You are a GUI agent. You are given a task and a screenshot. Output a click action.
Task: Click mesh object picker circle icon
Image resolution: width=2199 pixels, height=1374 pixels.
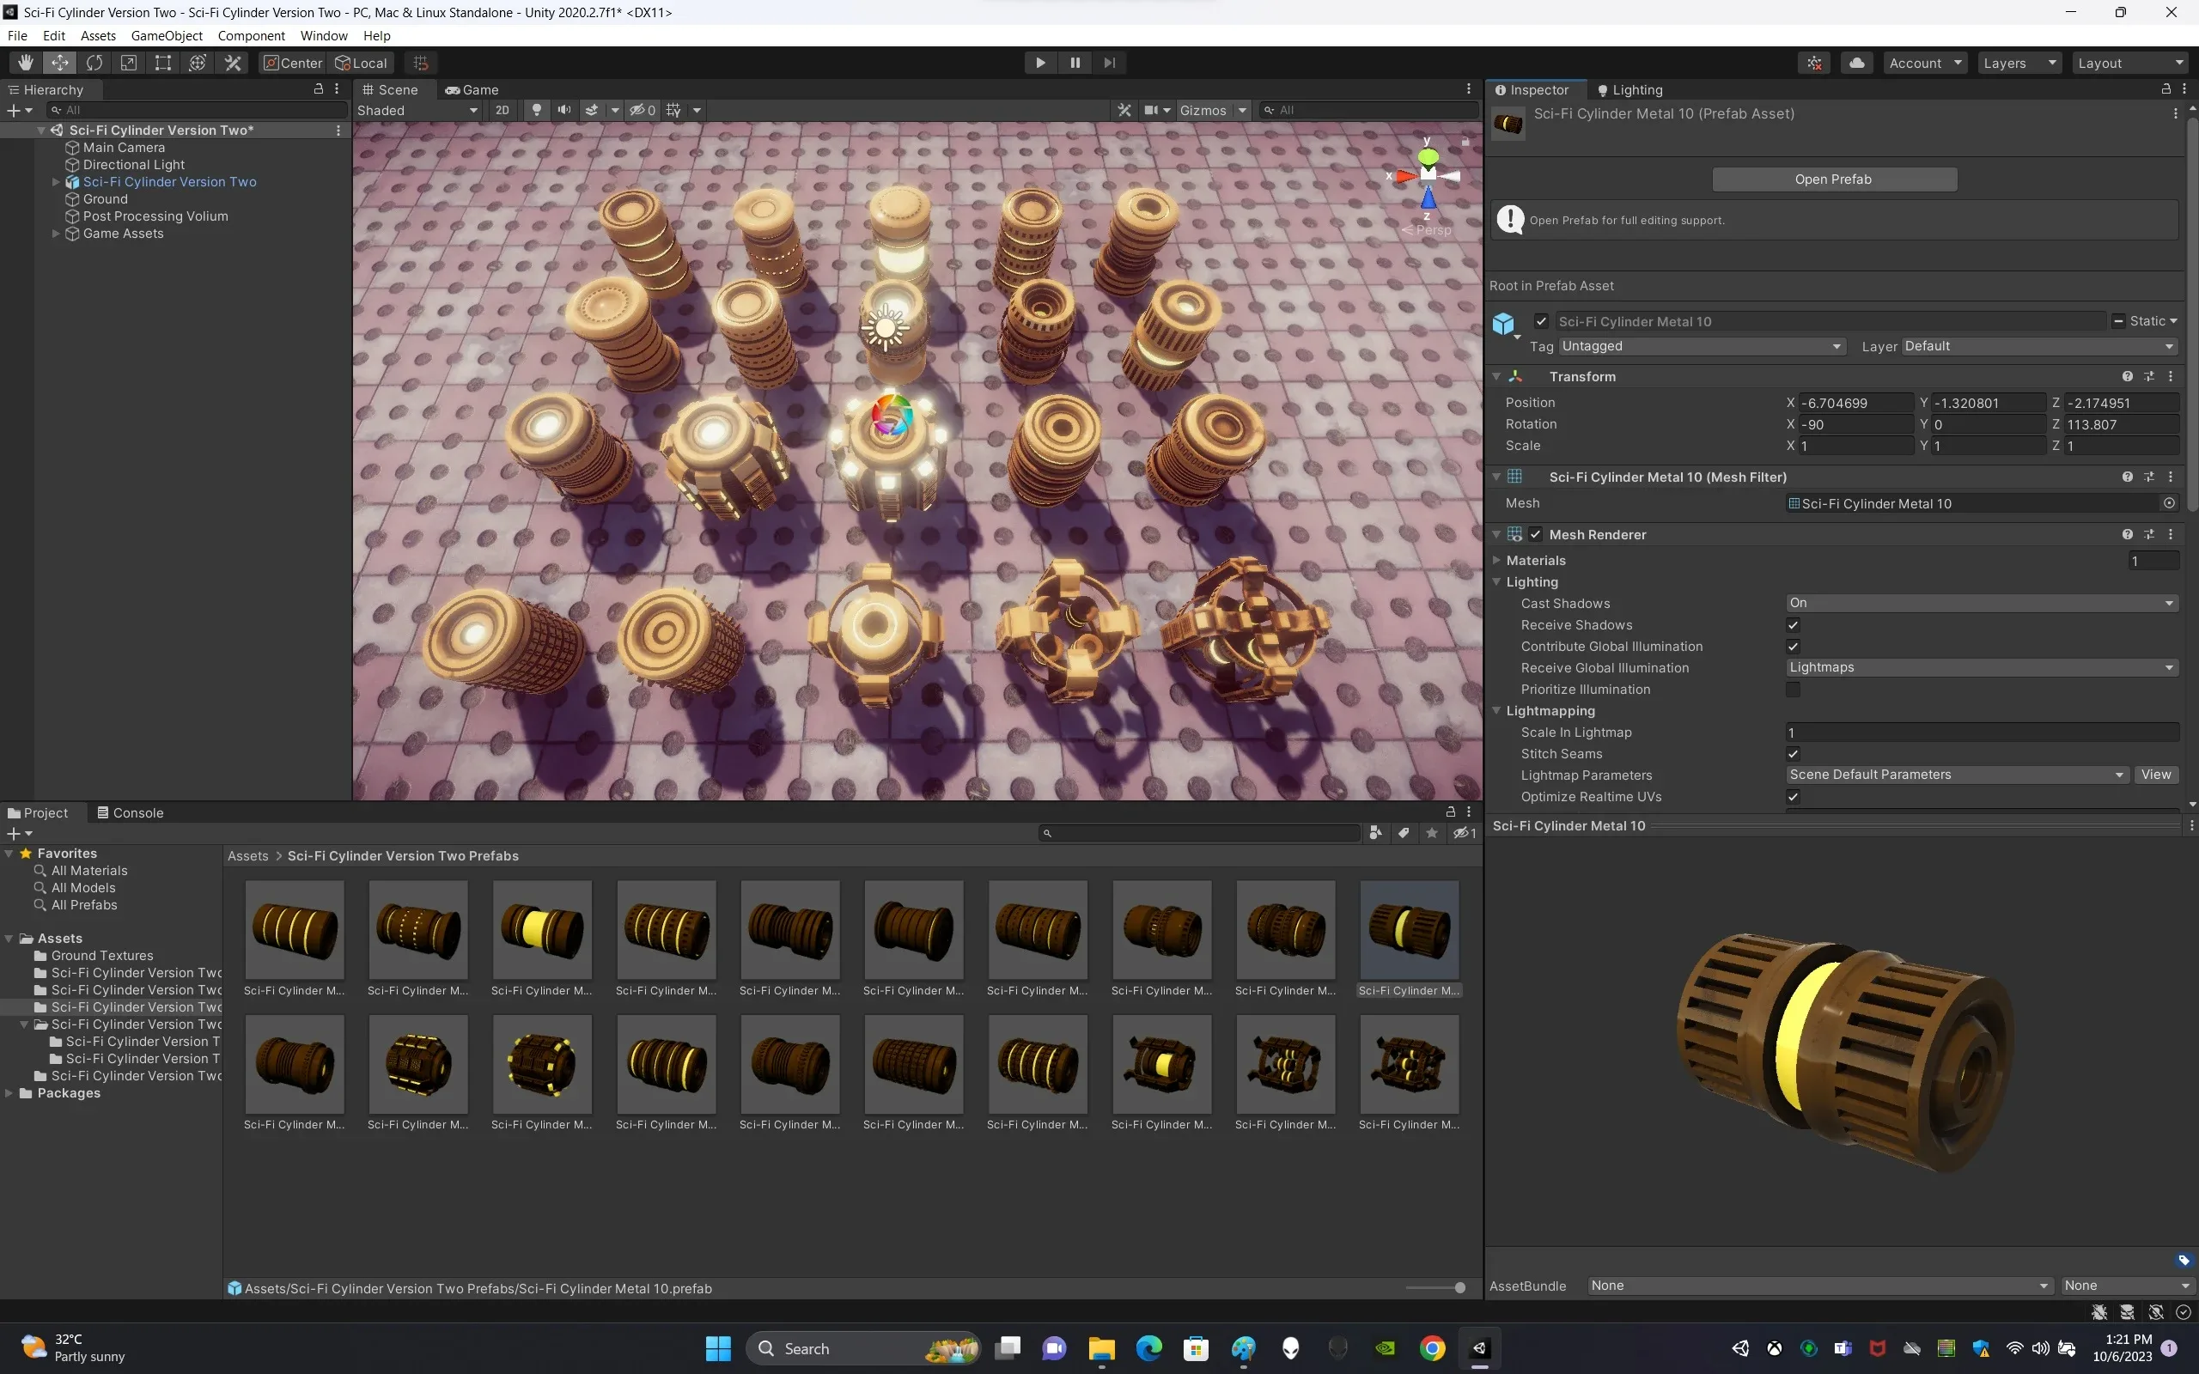(x=2169, y=503)
